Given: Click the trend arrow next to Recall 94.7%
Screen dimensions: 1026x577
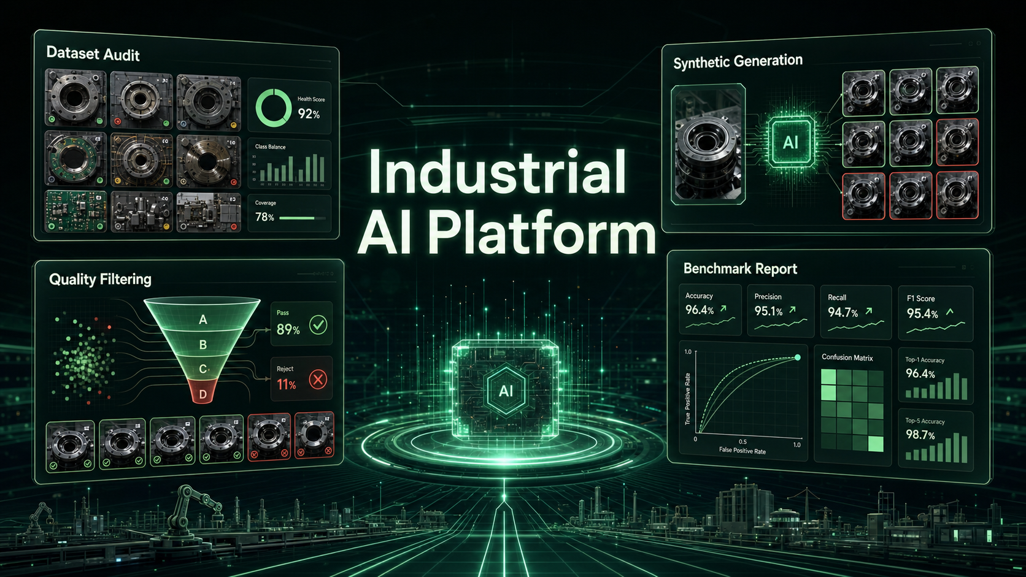Looking at the screenshot, I should tap(868, 311).
